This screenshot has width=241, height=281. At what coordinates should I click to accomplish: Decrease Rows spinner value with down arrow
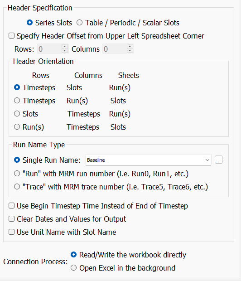click(x=64, y=51)
